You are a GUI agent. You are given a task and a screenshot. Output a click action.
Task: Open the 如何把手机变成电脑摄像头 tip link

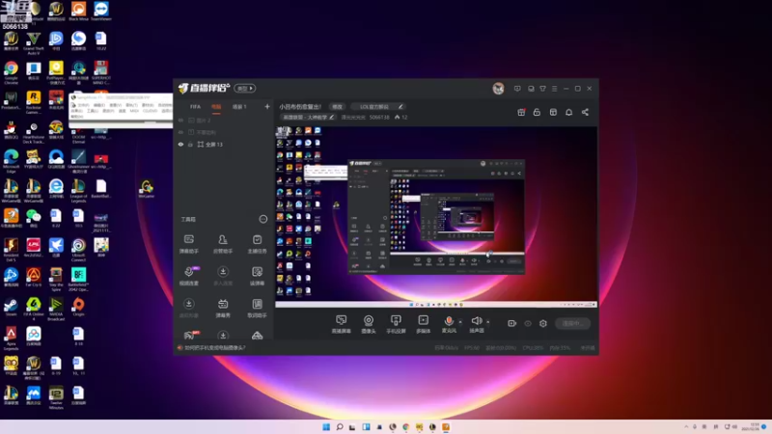(214, 348)
